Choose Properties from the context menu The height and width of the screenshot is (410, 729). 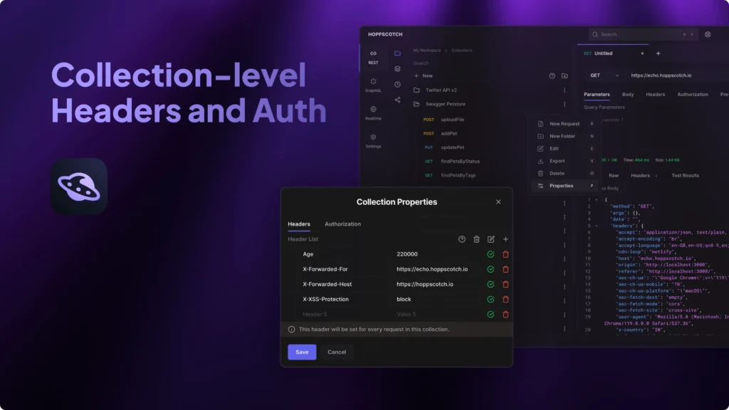coord(566,186)
